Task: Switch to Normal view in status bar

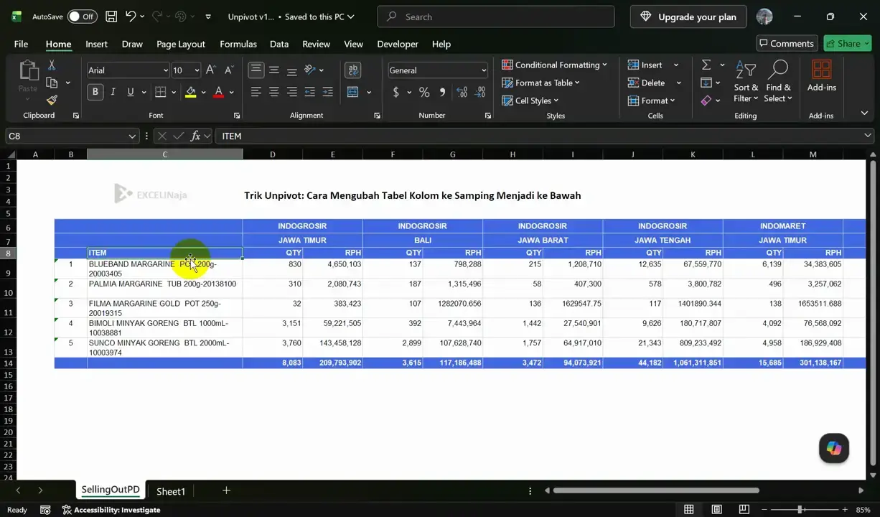Action: tap(689, 509)
